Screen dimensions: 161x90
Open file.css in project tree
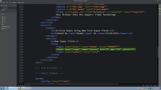3,23
